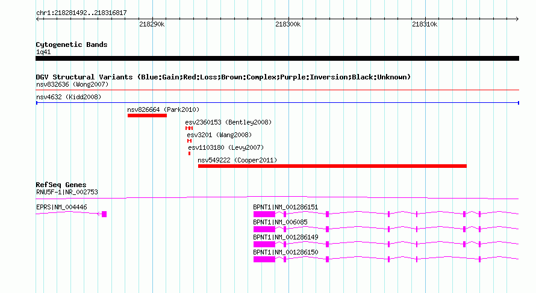Open the Cytogenetic Bands track title
Image resolution: width=536 pixels, height=293 pixels.
click(72, 45)
